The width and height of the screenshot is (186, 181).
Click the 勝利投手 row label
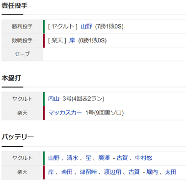pyautogui.click(x=22, y=27)
